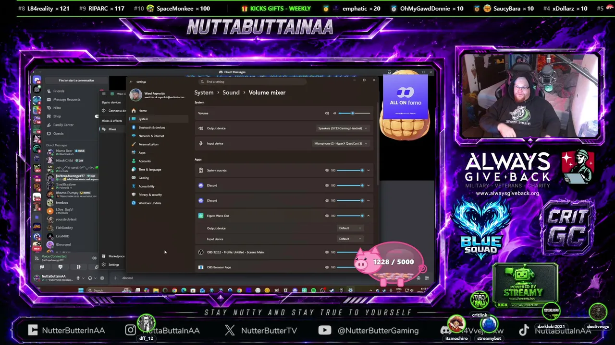This screenshot has height=345, width=615.
Task: Open Discord User Settings gear
Action: pos(102,278)
